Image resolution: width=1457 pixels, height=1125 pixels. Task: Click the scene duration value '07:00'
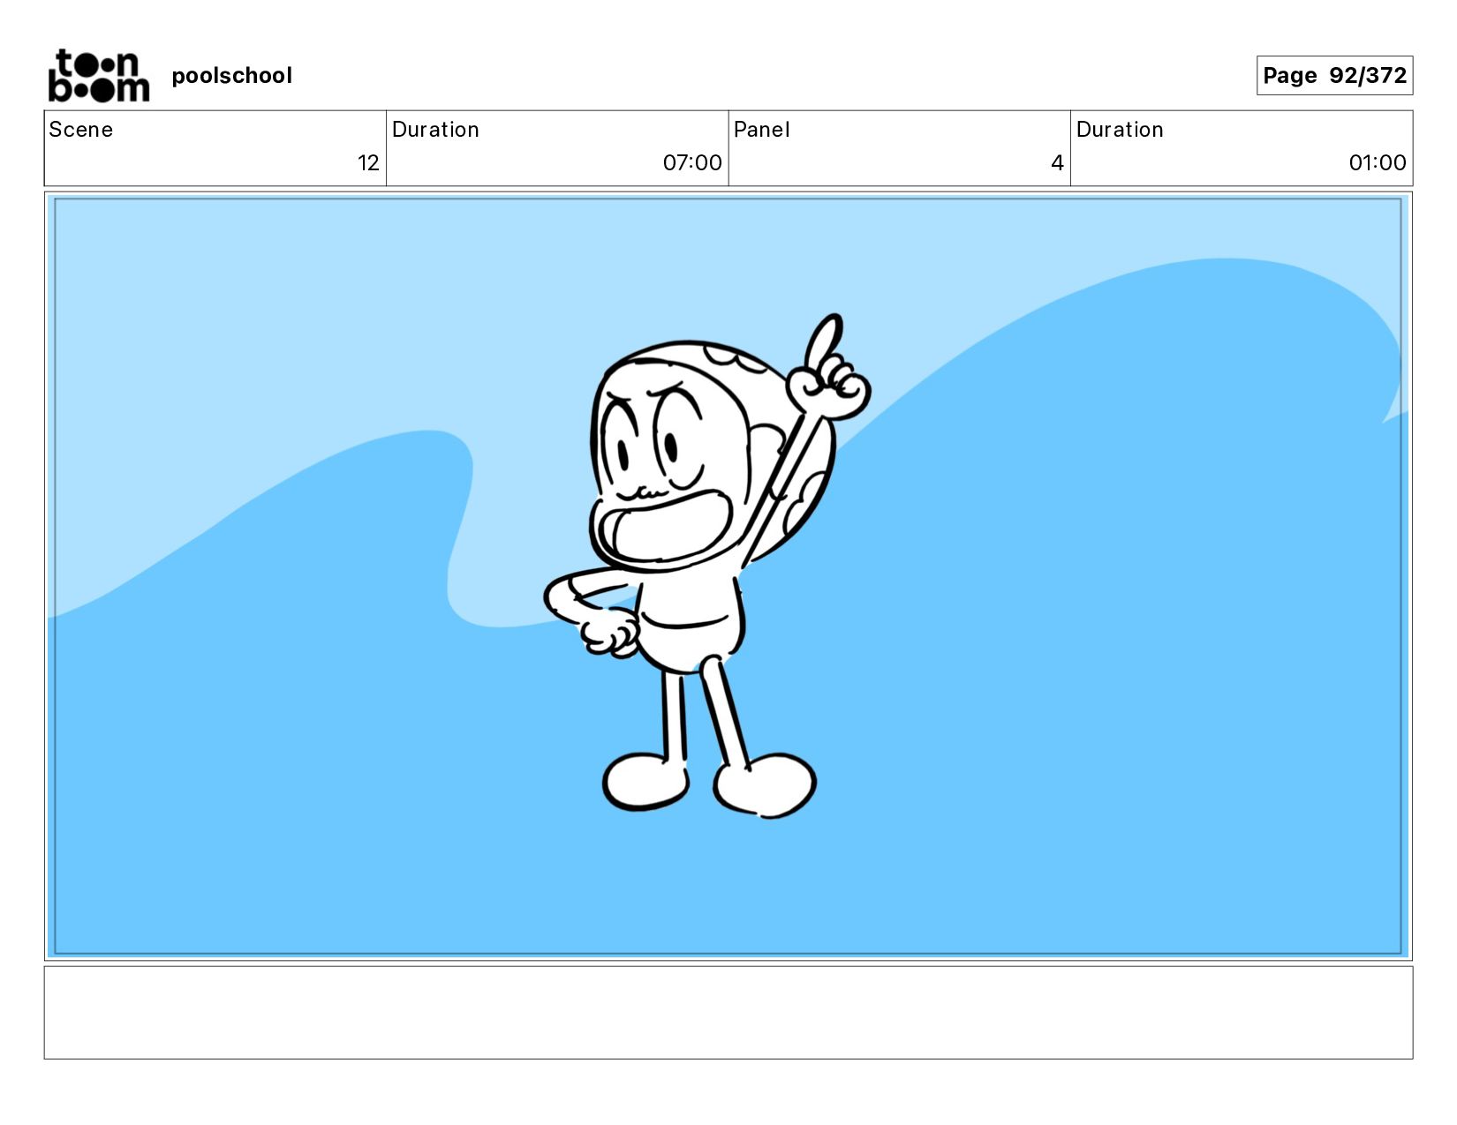[692, 163]
